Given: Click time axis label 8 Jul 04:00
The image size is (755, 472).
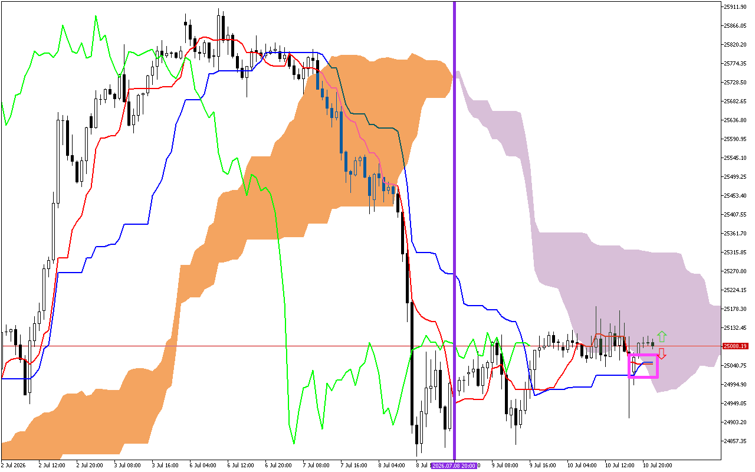Looking at the screenshot, I should pos(392,465).
